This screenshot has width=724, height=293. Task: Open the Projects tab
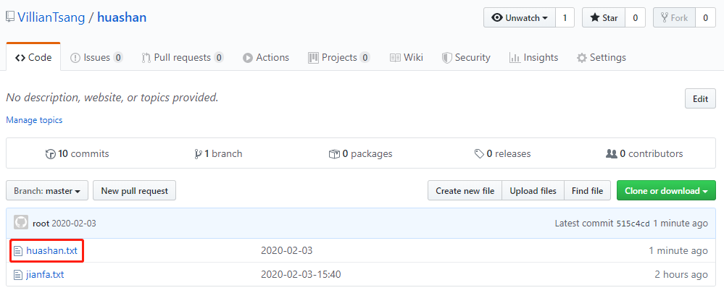pyautogui.click(x=339, y=58)
